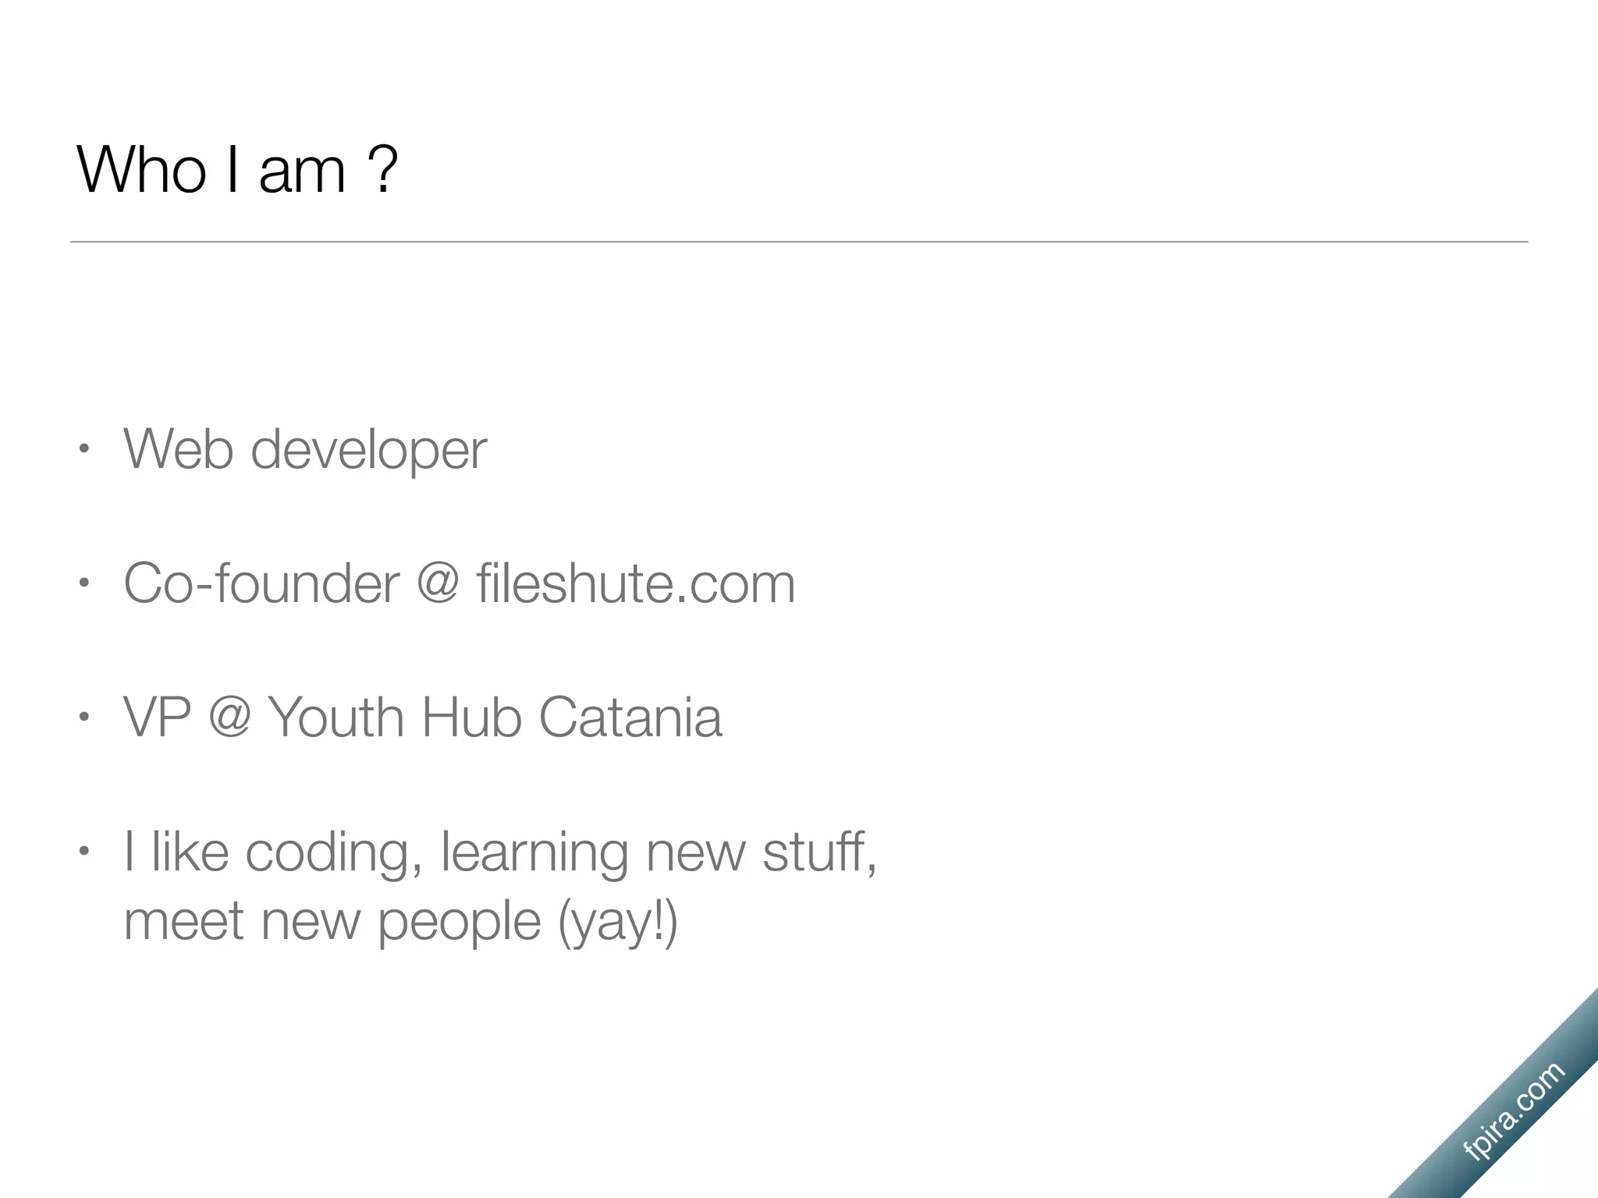Select the "Web developer" bullet text
1598x1198 pixels.
tap(305, 450)
